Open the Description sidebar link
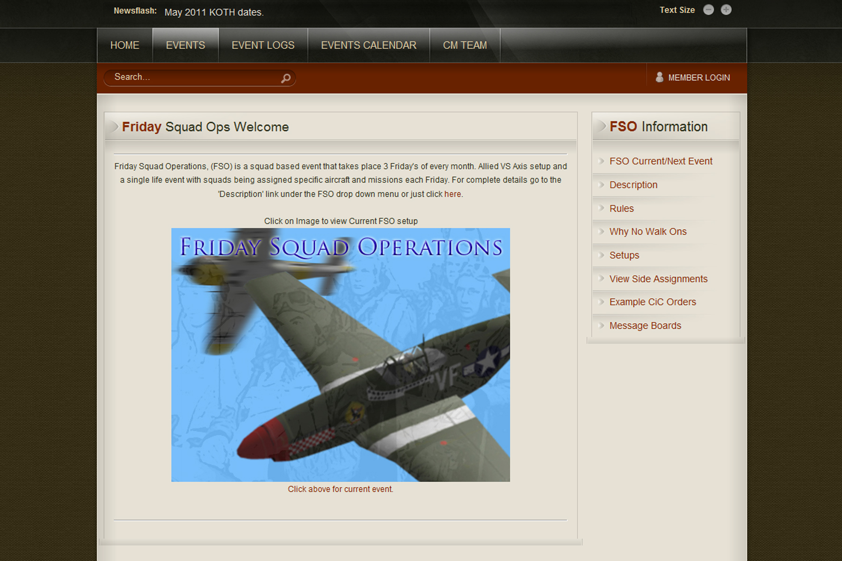The width and height of the screenshot is (842, 561). (x=633, y=185)
